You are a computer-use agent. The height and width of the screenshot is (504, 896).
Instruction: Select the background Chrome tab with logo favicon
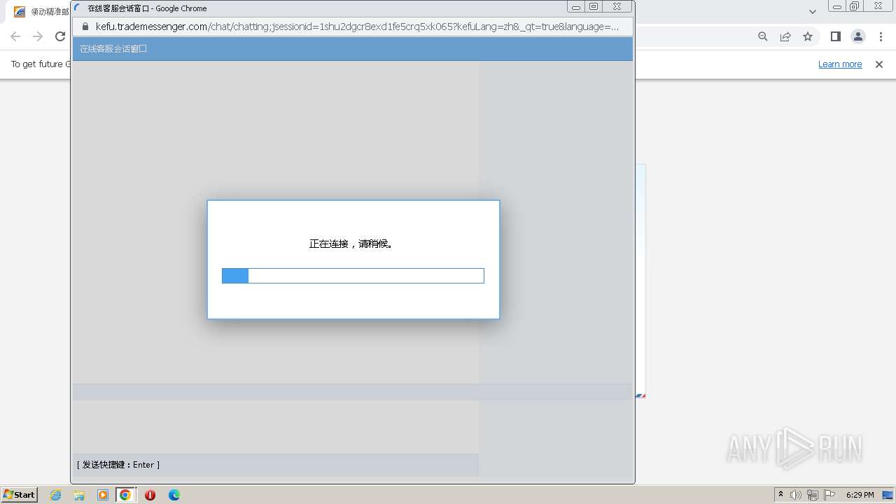pos(41,12)
